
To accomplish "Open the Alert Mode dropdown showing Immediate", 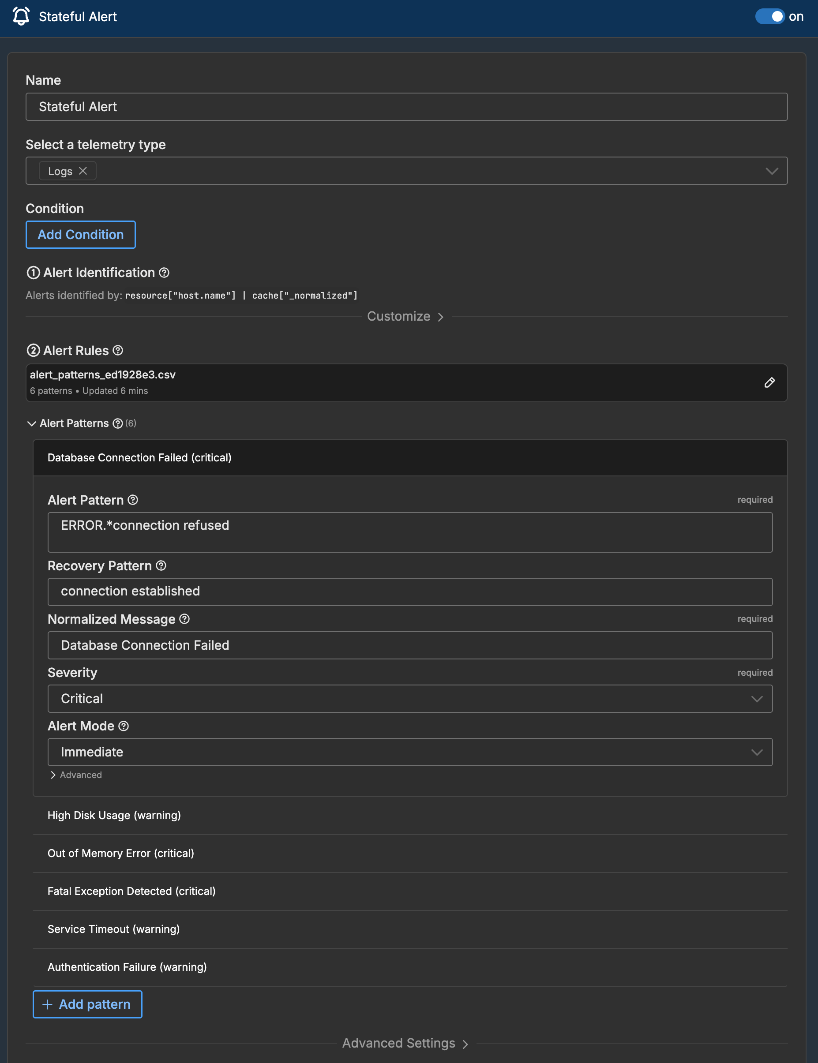I will [x=757, y=752].
